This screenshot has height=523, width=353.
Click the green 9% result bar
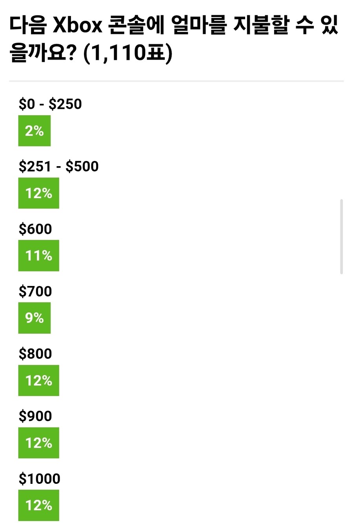pyautogui.click(x=35, y=318)
